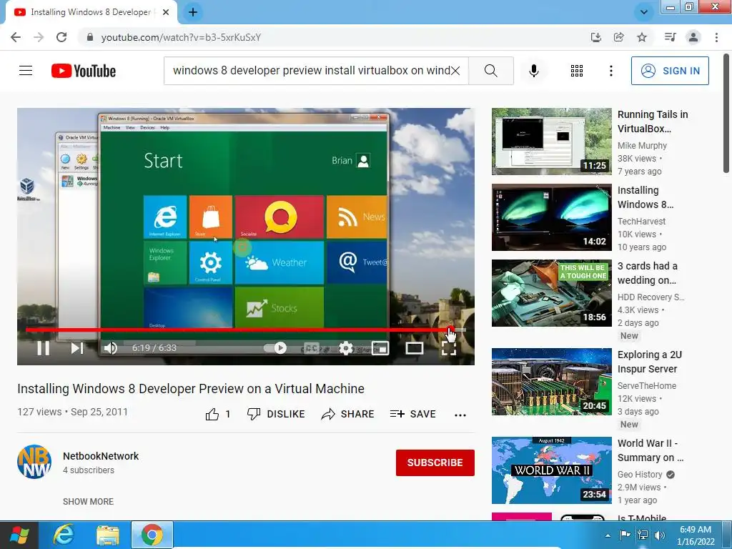Save the video to a playlist

[x=412, y=414]
